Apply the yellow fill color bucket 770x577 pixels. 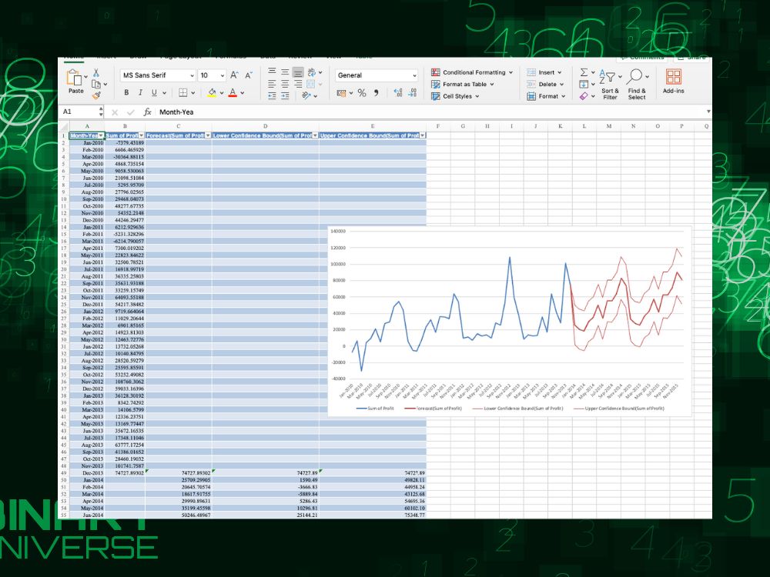pyautogui.click(x=213, y=92)
